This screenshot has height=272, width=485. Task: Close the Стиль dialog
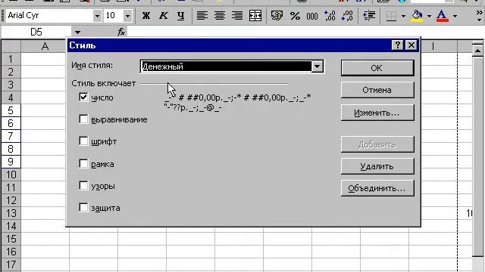click(x=411, y=45)
